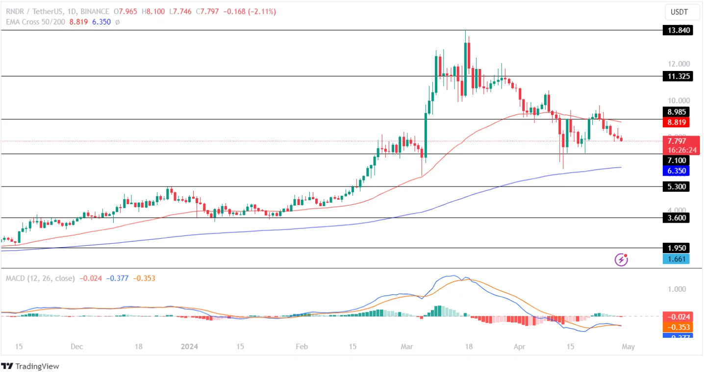Select the MACD (12, 26, close) indicator label
The height and width of the screenshot is (372, 704).
[40, 278]
